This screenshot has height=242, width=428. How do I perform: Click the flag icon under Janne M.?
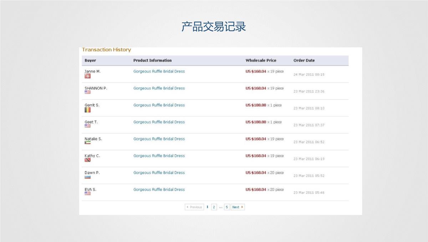[x=87, y=76]
